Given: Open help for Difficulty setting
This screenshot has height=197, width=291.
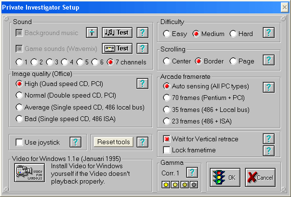Looking at the screenshot, I should [269, 33].
